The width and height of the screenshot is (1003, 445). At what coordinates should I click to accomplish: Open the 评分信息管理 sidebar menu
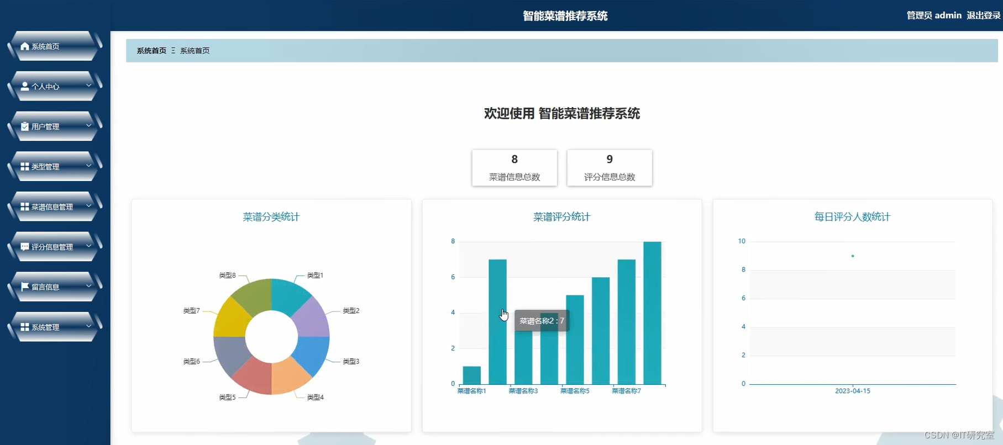pyautogui.click(x=55, y=247)
